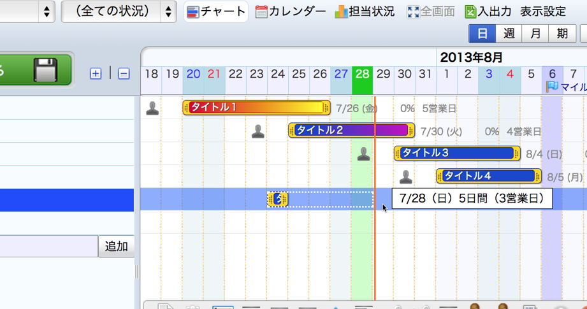587x309 pixels.
Task: Click the 8/4 (日) end date label
Action: point(544,154)
